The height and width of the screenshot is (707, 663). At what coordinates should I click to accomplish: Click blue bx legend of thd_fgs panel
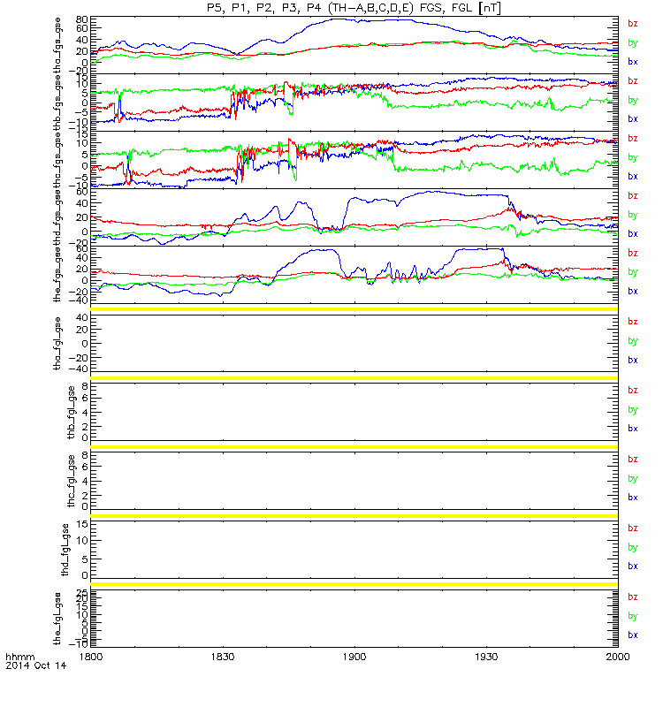click(x=633, y=234)
